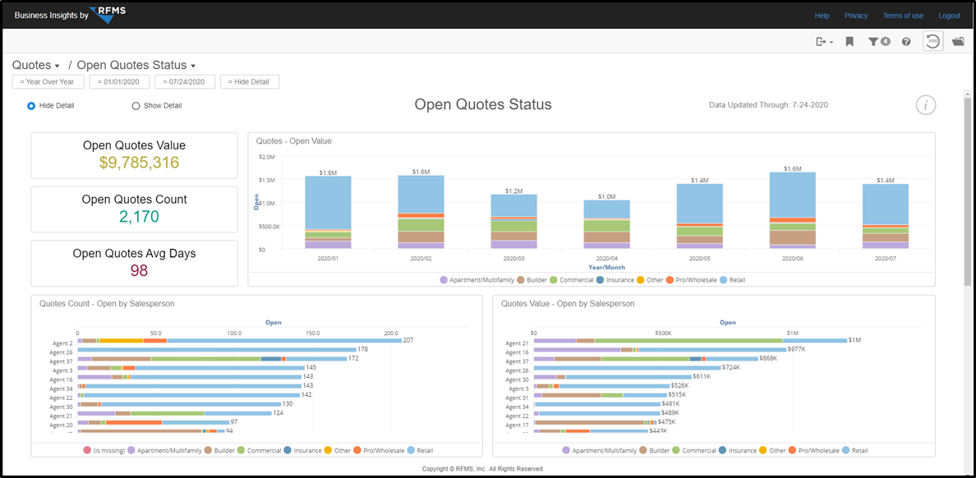
Task: Click the Year Over Year filter chip
Action: 48,81
